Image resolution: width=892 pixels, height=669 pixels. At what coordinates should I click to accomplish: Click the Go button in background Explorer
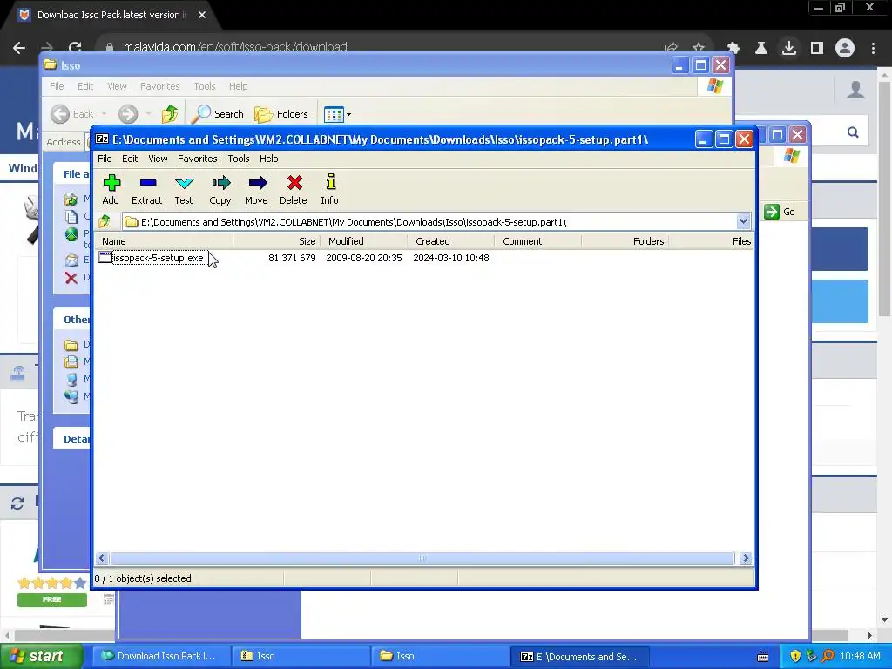(780, 212)
